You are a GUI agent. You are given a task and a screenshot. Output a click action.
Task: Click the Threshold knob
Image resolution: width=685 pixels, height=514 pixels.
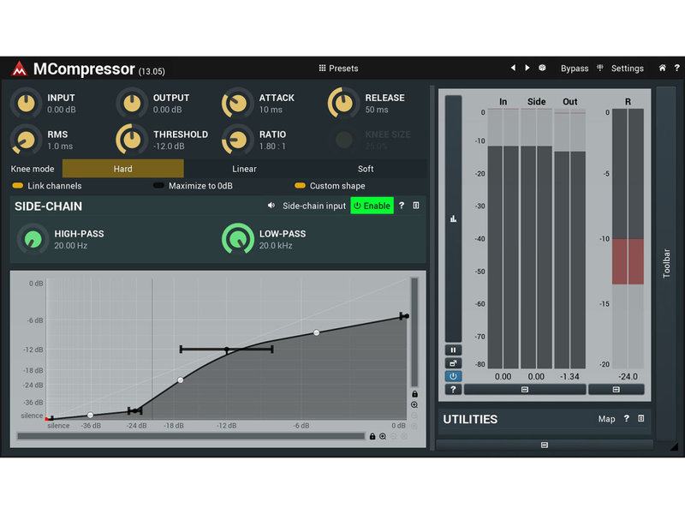(132, 139)
